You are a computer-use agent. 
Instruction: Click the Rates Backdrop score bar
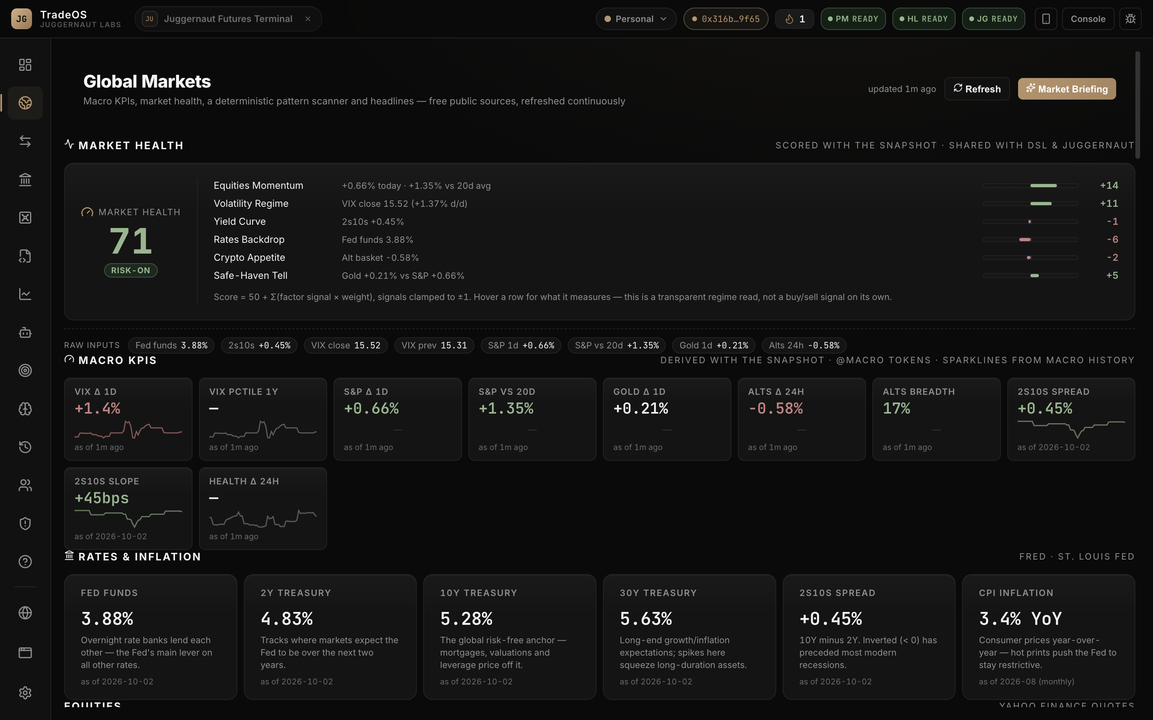(x=1030, y=240)
